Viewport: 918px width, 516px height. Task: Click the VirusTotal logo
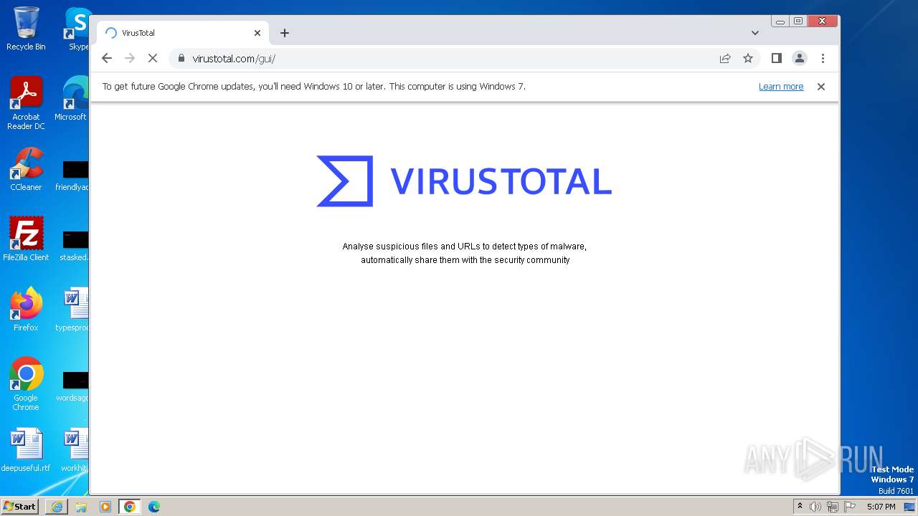[x=464, y=181]
